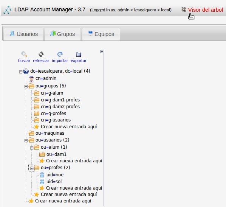Click the last Crear nueva entrada aquí at root level
Image resolution: width=226 pixels, height=207 pixels.
[63, 201]
